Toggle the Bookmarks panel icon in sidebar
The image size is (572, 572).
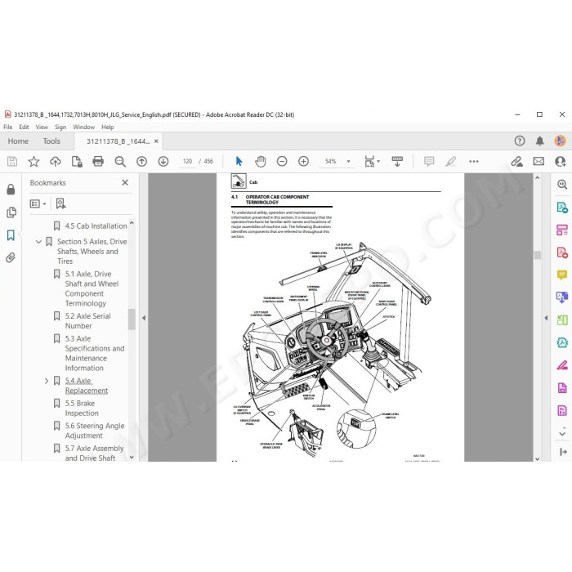(11, 235)
